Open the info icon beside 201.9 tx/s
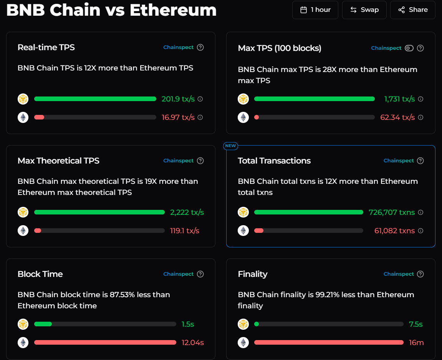 pos(200,99)
